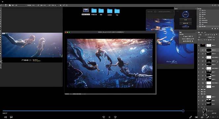Click the lower button in the plugin panel

pyautogui.click(x=185, y=23)
